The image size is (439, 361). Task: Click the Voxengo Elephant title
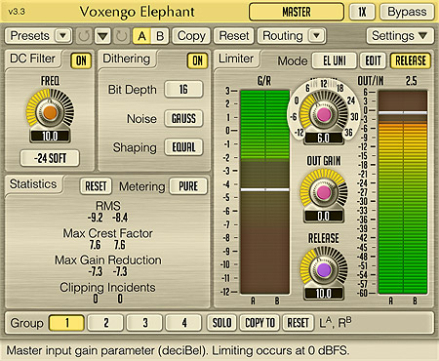pos(137,12)
